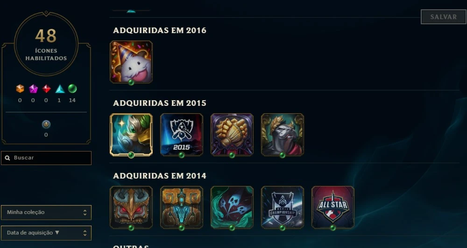Screen dimensions: 467x248
Task: Choose the All-Star badge icon
Action: (333, 207)
